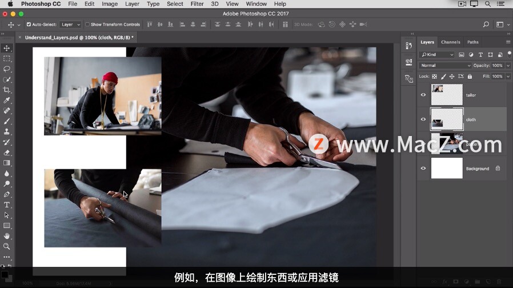The height and width of the screenshot is (288, 513).
Task: Close the Understand_Layers.psd document tab
Action: (x=19, y=37)
